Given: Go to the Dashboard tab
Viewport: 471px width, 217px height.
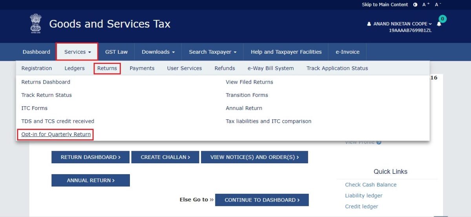Looking at the screenshot, I should tap(36, 52).
